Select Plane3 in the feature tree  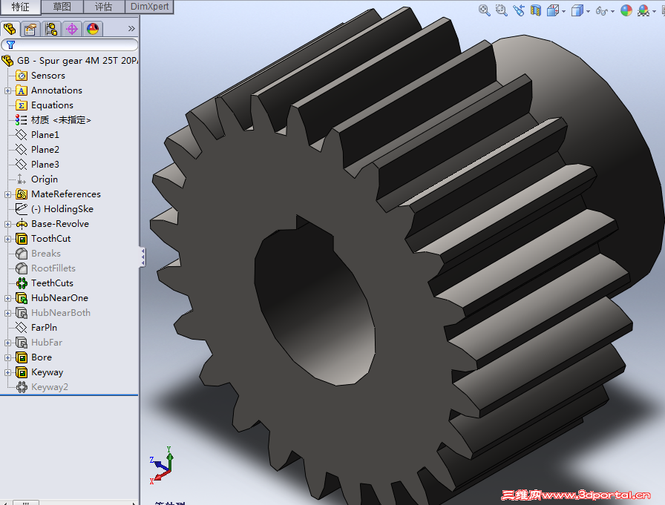point(37,165)
